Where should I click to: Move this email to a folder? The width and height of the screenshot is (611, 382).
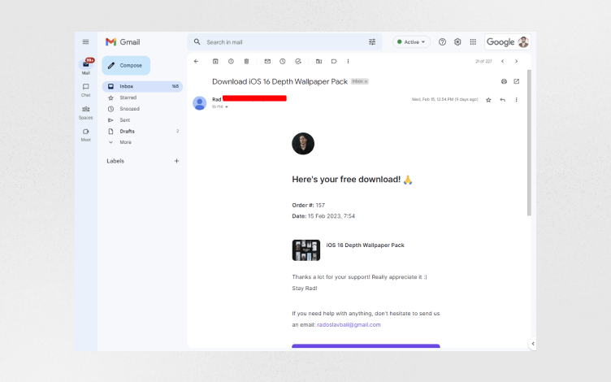[318, 61]
